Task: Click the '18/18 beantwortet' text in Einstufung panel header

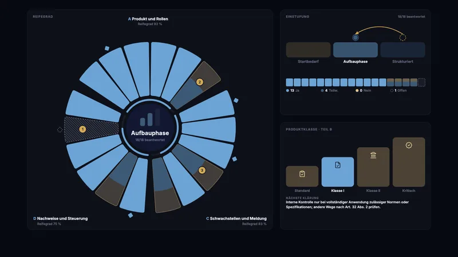Action: tap(411, 17)
